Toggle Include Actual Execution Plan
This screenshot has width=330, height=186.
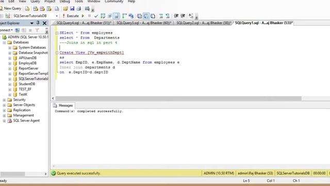124,16
